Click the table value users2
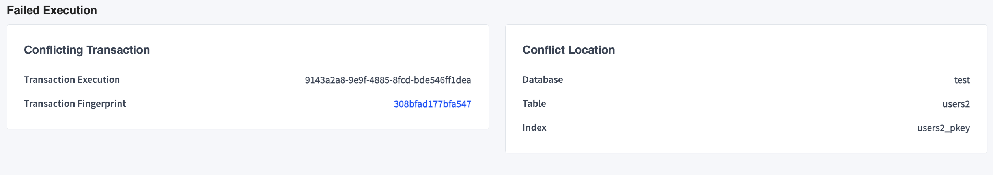The height and width of the screenshot is (175, 993). pos(956,104)
